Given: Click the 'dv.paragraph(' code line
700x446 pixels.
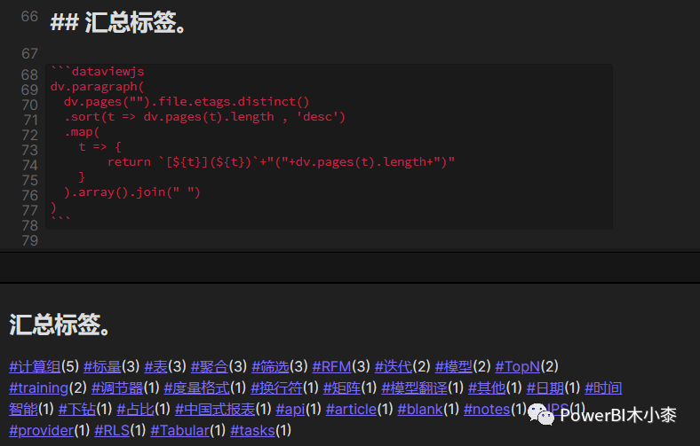Looking at the screenshot, I should 98,86.
